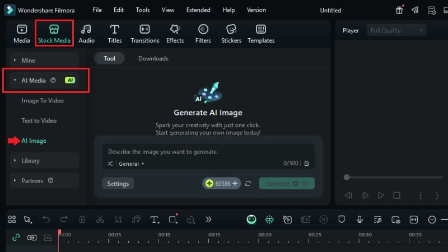Open the General style dropdown

[132, 164]
